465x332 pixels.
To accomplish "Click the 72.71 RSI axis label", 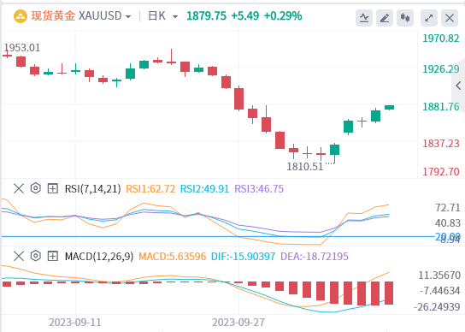I will pos(448,208).
